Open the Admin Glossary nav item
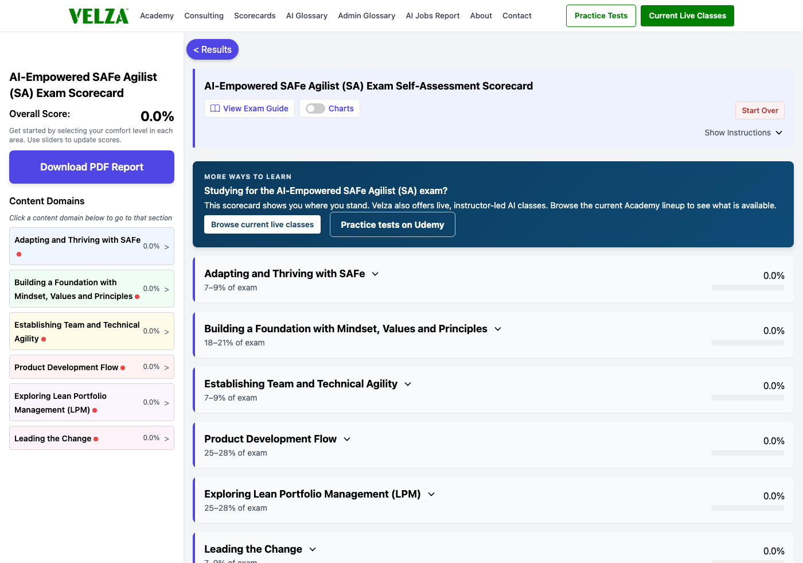The height and width of the screenshot is (563, 803). (367, 16)
